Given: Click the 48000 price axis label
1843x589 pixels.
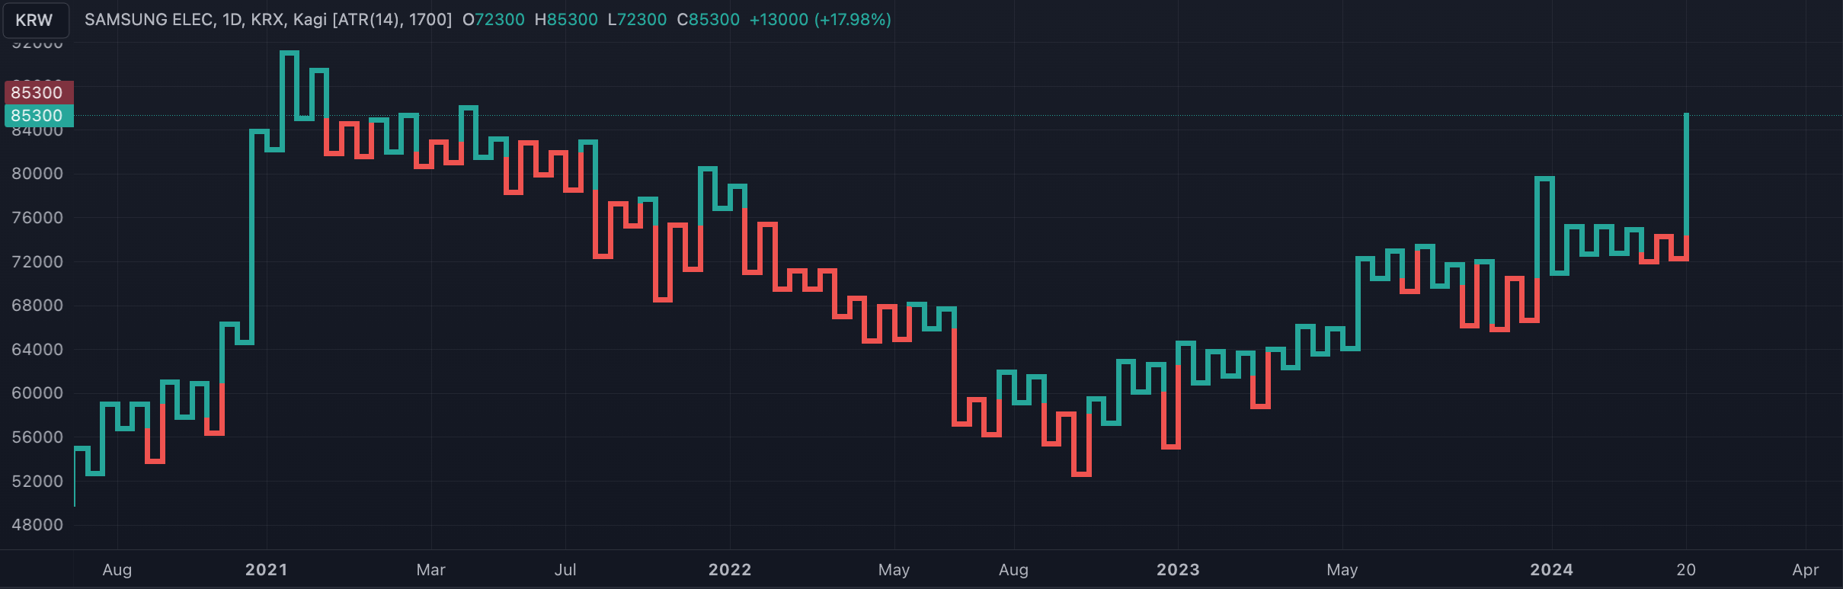Looking at the screenshot, I should (x=37, y=525).
